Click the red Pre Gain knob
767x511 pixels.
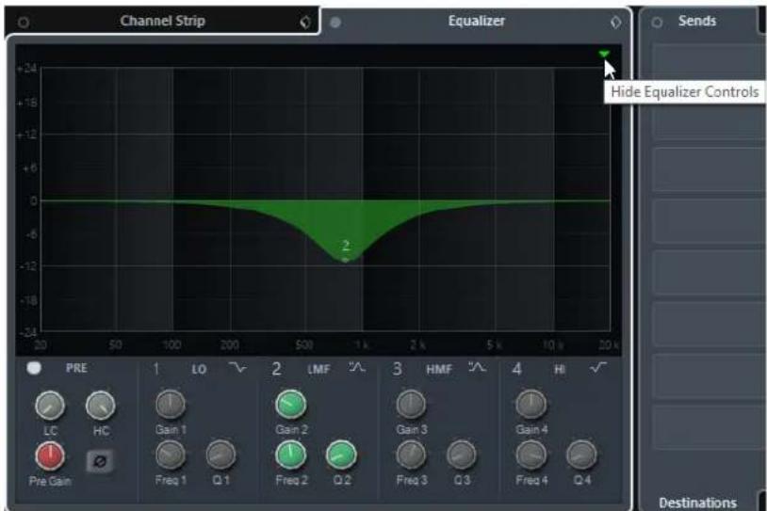50,455
